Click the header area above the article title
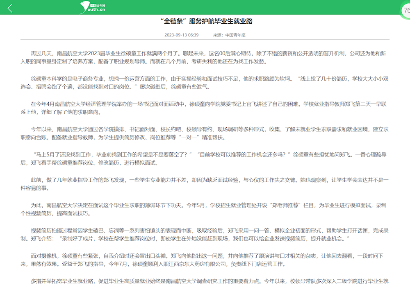 click(205, 7)
